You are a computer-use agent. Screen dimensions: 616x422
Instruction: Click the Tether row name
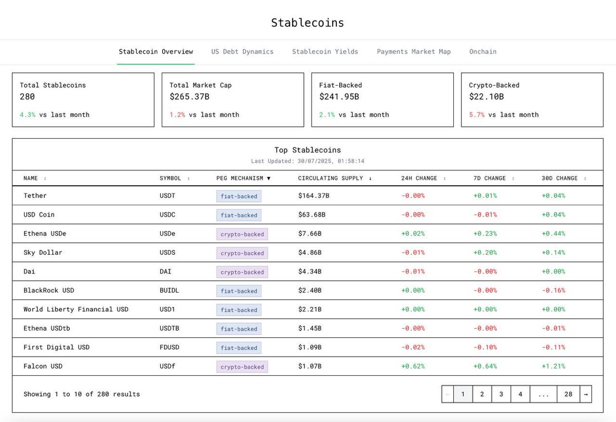click(x=35, y=196)
